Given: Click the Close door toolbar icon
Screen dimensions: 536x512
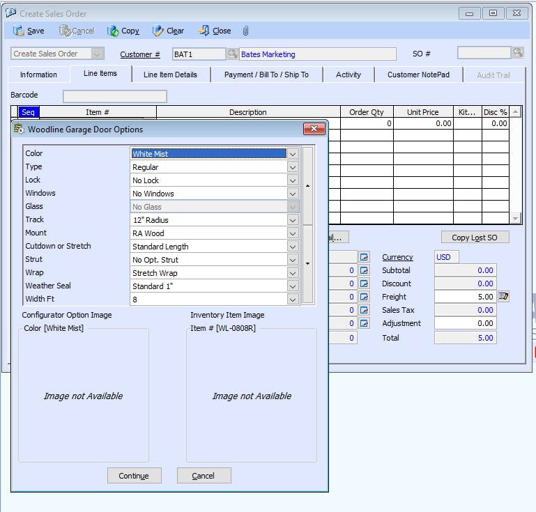Looking at the screenshot, I should pos(204,31).
